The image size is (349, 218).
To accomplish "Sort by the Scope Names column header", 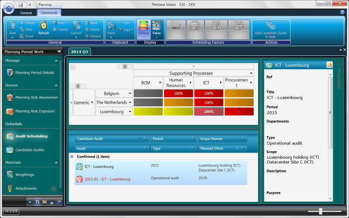I will [222, 139].
